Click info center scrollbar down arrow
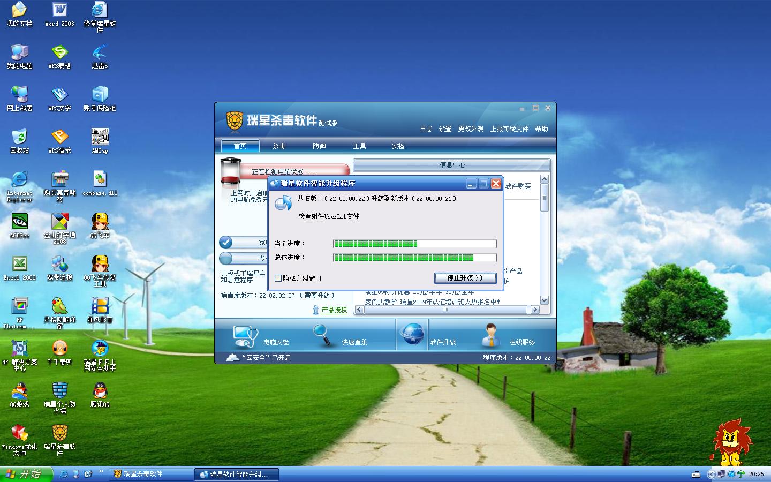Viewport: 771px width, 482px height. pyautogui.click(x=545, y=300)
